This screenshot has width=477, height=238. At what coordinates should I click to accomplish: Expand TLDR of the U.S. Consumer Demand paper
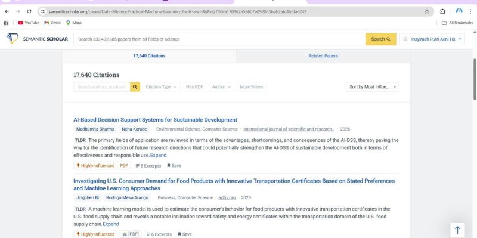click(x=111, y=224)
